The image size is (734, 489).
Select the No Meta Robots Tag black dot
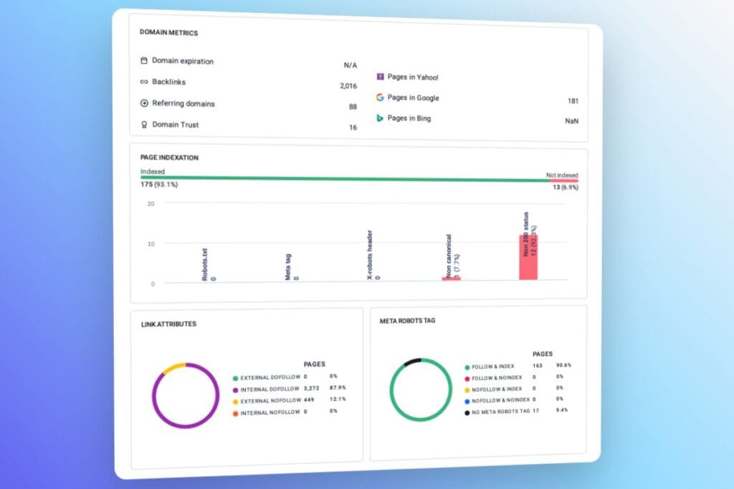(467, 412)
